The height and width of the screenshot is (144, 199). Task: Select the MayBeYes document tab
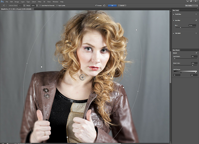[16, 9]
